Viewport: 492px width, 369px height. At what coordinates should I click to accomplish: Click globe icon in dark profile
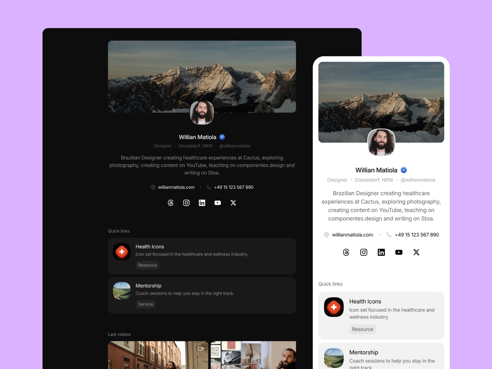(x=153, y=187)
